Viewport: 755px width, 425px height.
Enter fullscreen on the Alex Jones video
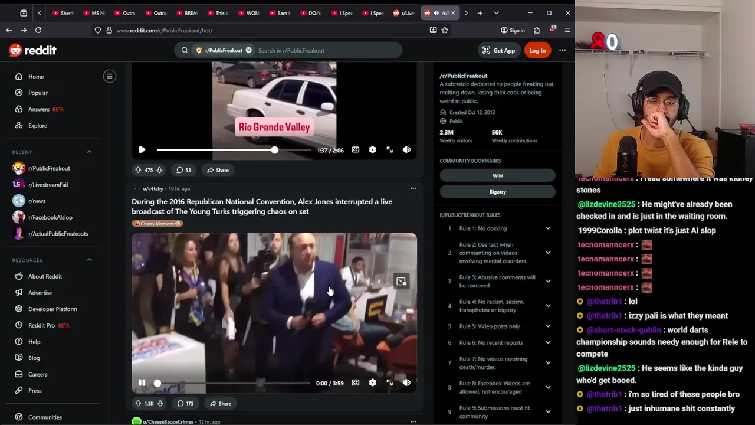389,382
